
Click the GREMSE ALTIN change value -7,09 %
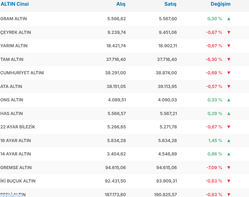[x=214, y=168]
